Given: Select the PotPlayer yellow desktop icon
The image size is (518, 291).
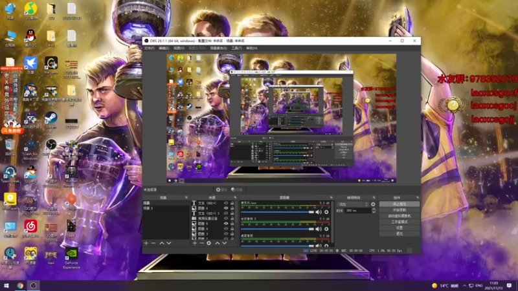Looking at the screenshot, I should tap(10, 201).
